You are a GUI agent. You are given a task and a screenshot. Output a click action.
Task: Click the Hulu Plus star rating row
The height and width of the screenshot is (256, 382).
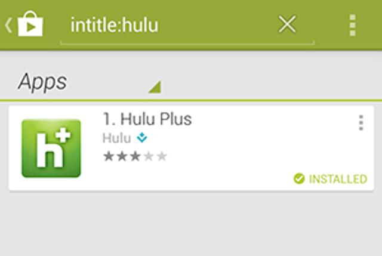click(135, 156)
